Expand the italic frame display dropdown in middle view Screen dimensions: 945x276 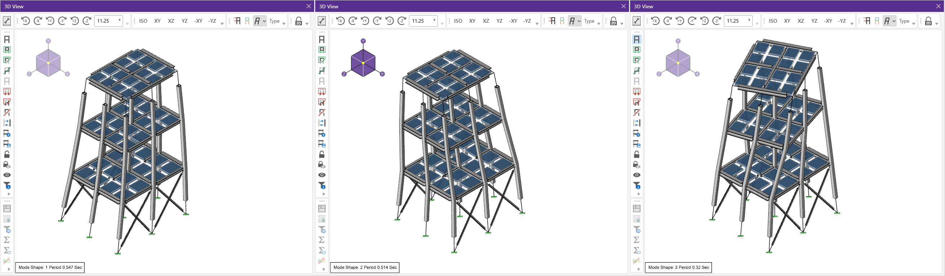(579, 21)
